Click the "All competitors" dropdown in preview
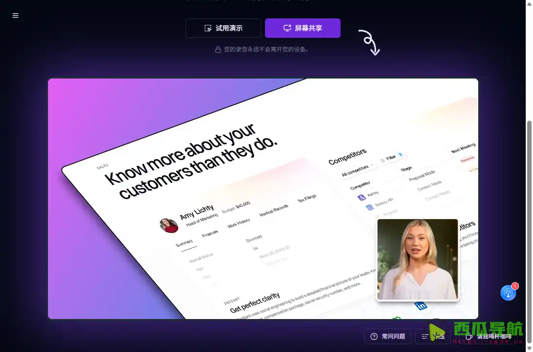The height and width of the screenshot is (352, 533). coord(357,170)
